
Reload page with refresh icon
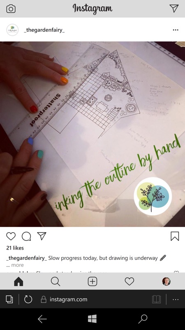click(x=28, y=299)
